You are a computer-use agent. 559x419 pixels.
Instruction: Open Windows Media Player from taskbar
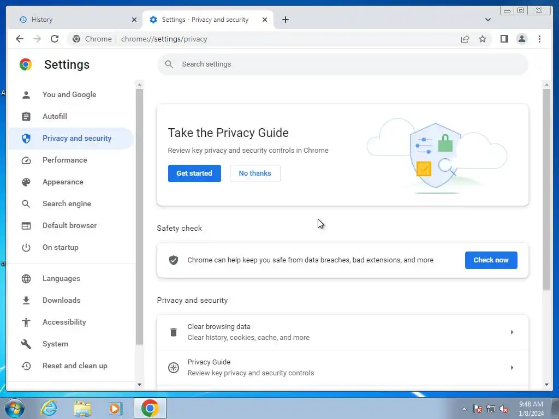[115, 408]
